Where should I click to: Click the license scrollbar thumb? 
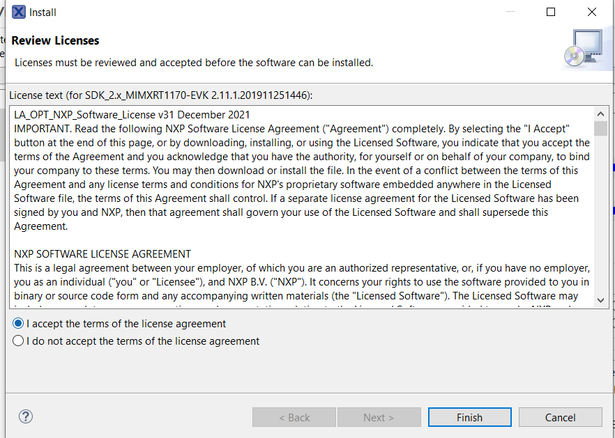[600, 128]
